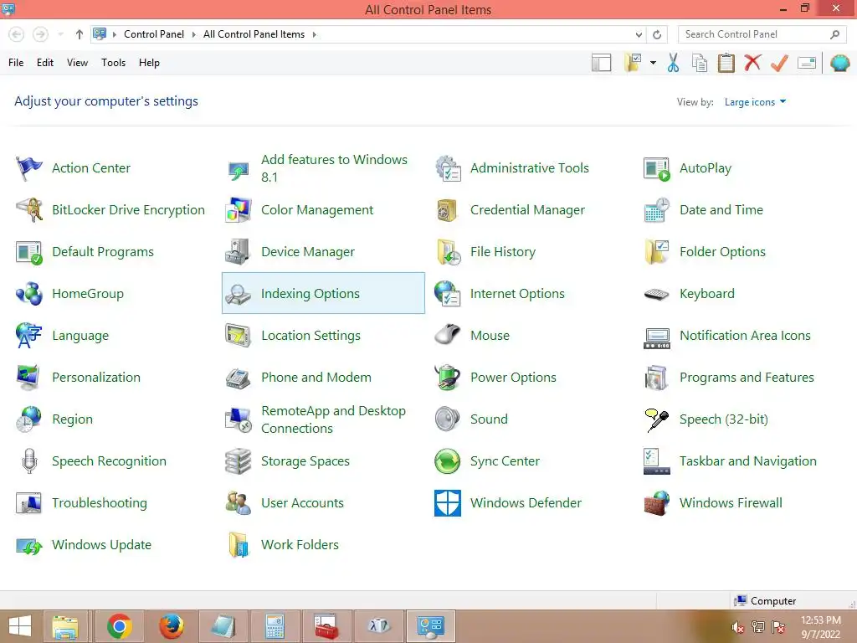Screen dimensions: 857x643
Task: Open the Sound speaker icon
Action: (447, 419)
